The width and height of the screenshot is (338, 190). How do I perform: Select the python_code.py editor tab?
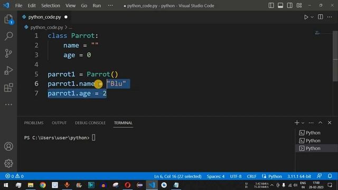[x=44, y=17]
